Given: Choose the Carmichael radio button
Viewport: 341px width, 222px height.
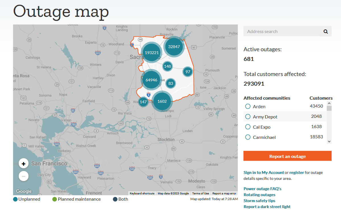Looking at the screenshot, I should [x=248, y=137].
